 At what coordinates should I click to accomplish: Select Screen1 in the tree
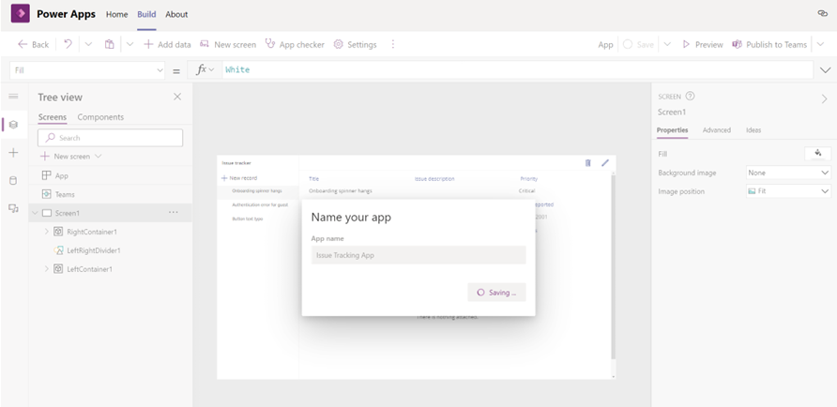pos(68,213)
